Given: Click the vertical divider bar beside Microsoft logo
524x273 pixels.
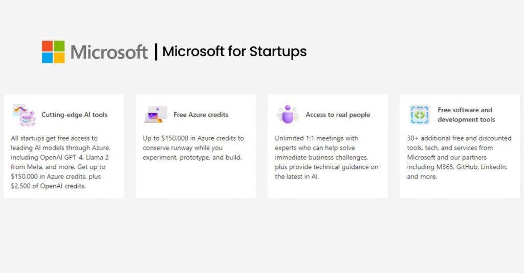Looking at the screenshot, I should (x=156, y=52).
